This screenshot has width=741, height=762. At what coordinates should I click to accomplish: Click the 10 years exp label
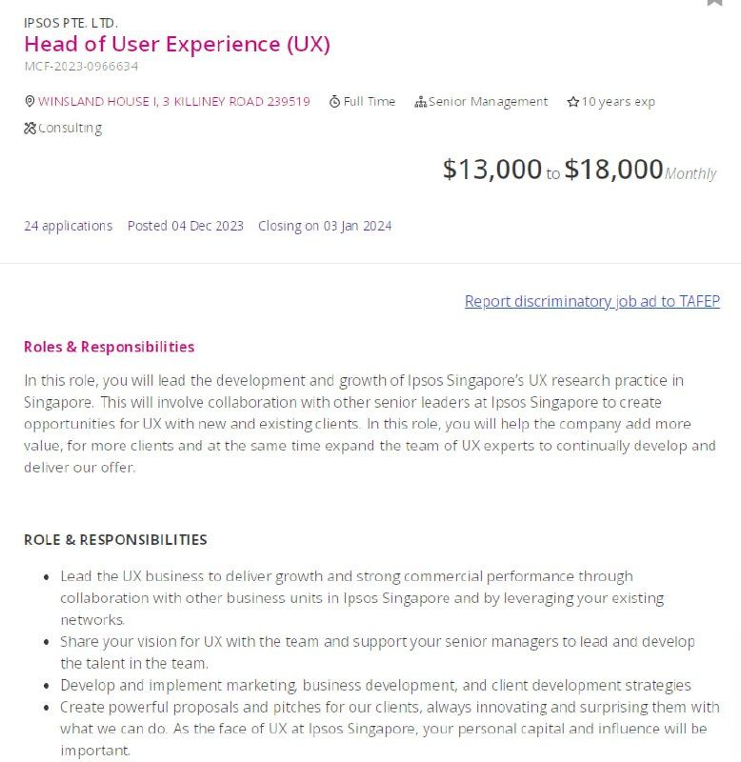coord(618,102)
